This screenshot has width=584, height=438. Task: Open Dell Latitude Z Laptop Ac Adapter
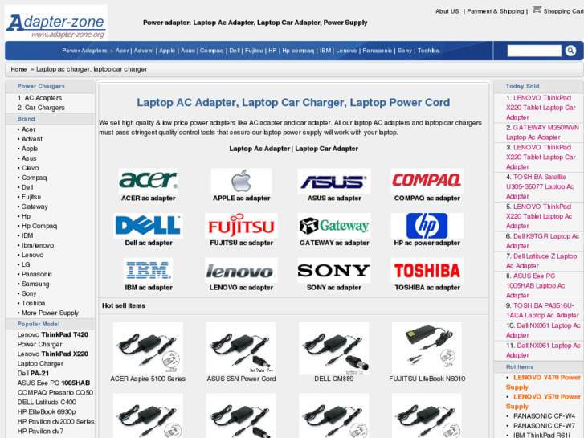541,261
